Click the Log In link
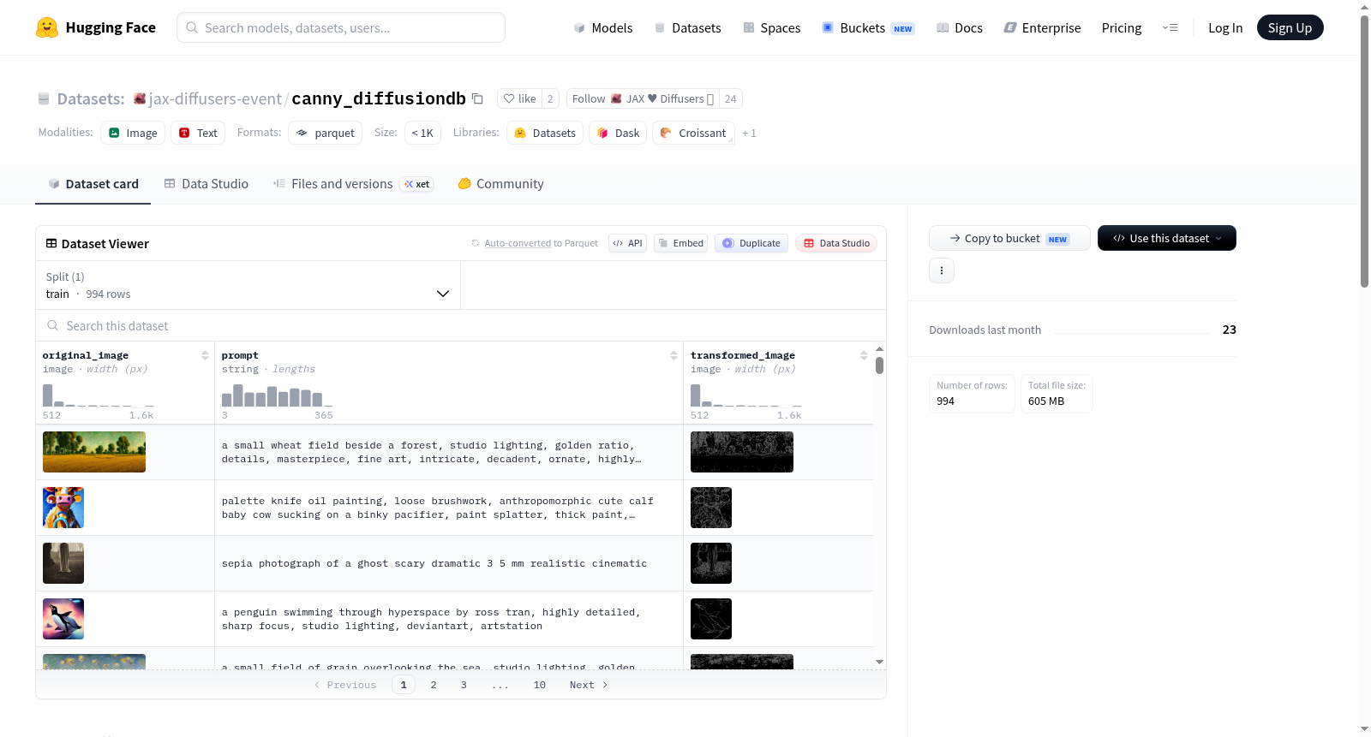Screen dimensions: 1371x737 tap(1225, 27)
